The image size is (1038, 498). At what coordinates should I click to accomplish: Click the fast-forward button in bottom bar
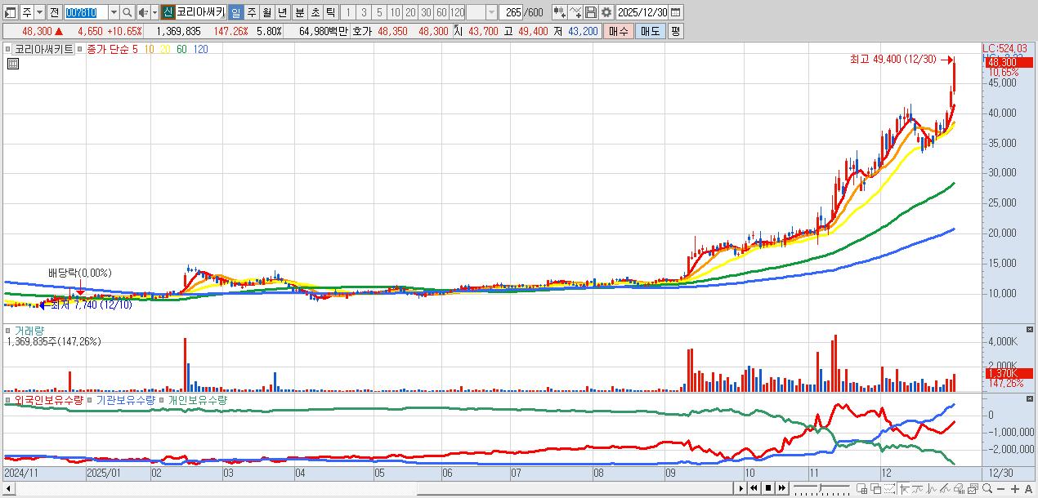782,488
